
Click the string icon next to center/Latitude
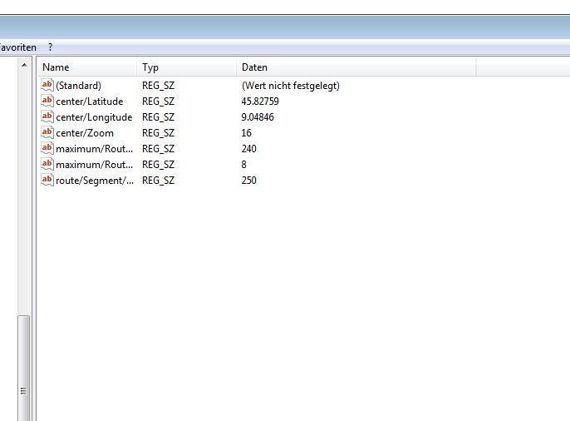click(47, 101)
